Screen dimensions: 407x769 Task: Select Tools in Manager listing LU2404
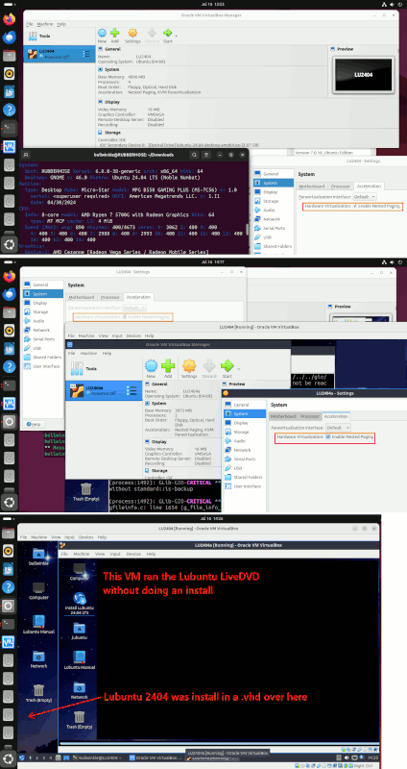(x=59, y=37)
